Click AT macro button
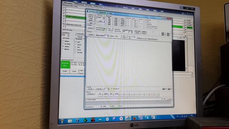The width and height of the screenshot is (229, 129). (x=100, y=94)
